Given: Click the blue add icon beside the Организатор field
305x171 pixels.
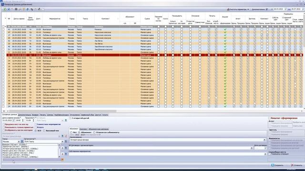Looking at the screenshot, I should point(66,142).
